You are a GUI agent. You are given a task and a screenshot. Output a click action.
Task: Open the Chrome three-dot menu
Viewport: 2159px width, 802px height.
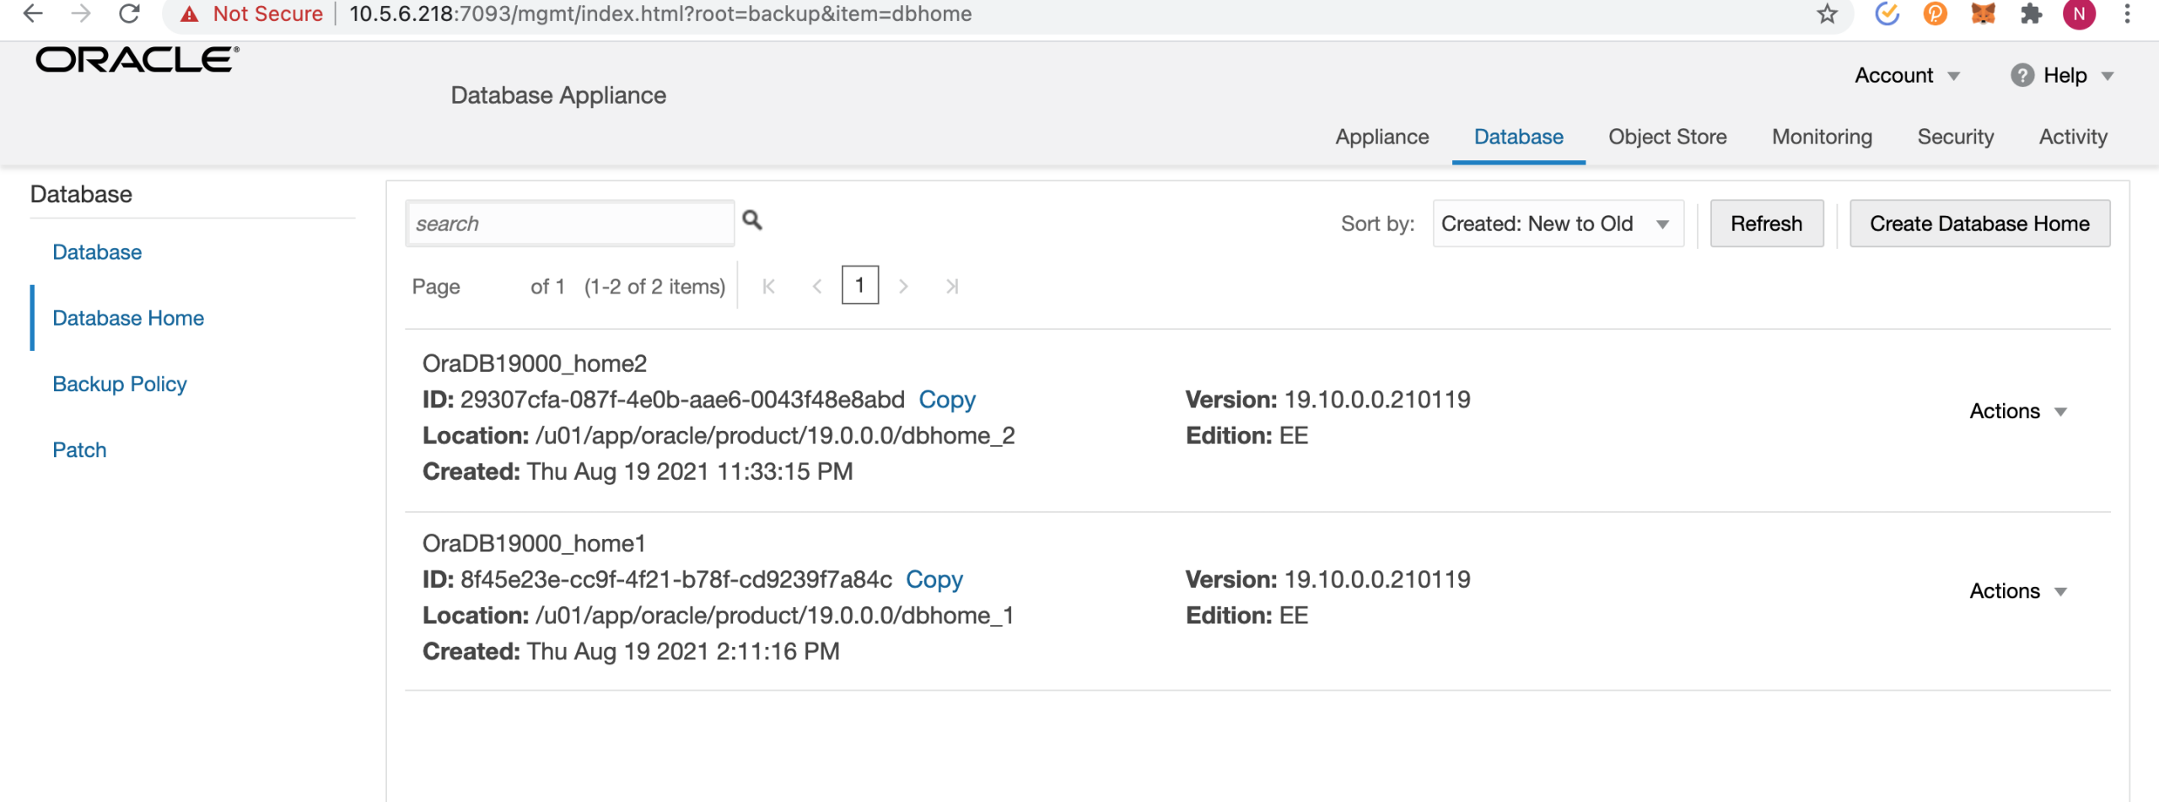coord(2127,13)
